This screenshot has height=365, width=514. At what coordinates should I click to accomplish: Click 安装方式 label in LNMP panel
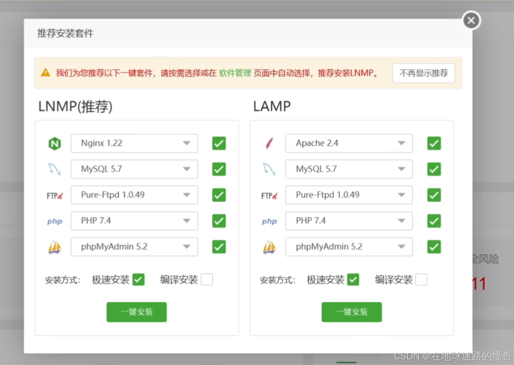point(63,280)
